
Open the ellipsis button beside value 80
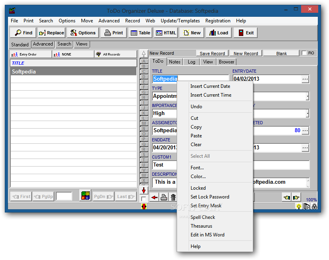click(x=305, y=131)
